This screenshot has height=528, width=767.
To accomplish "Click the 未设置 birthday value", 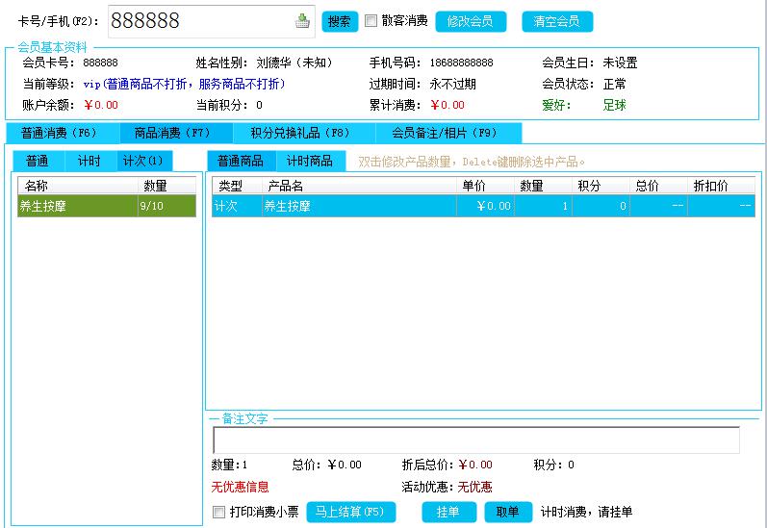I will [620, 63].
